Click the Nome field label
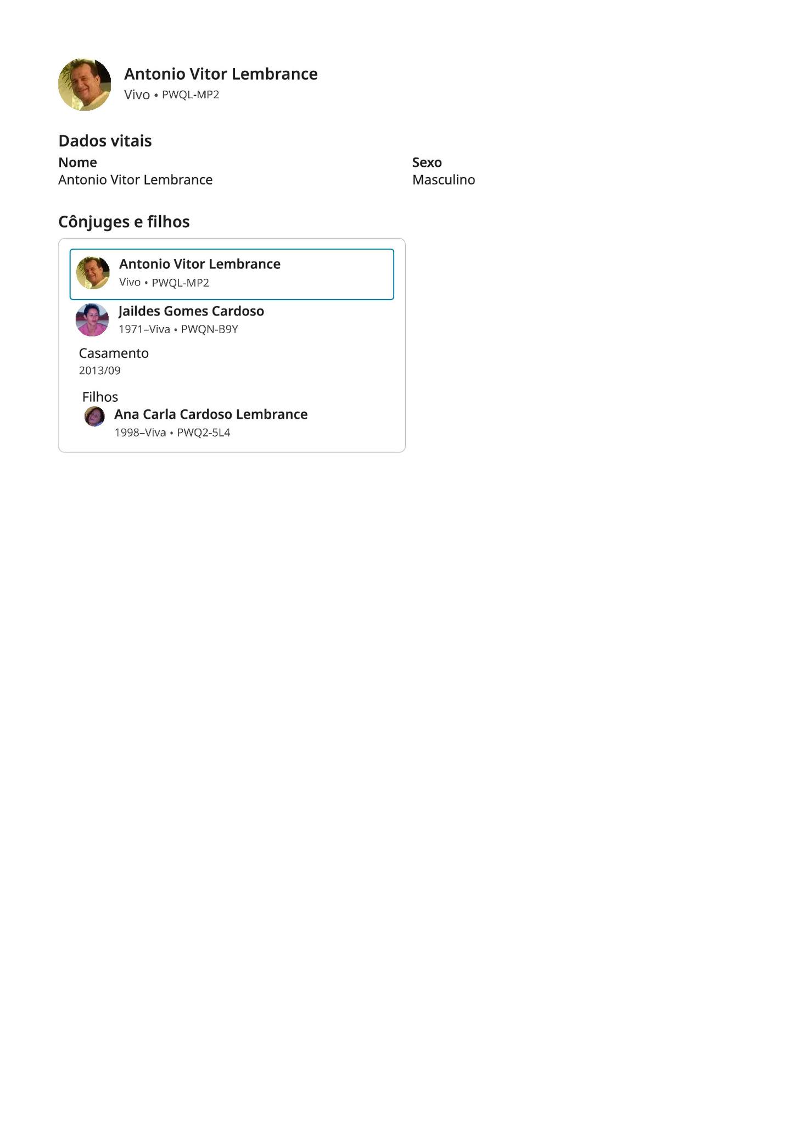 tap(77, 162)
